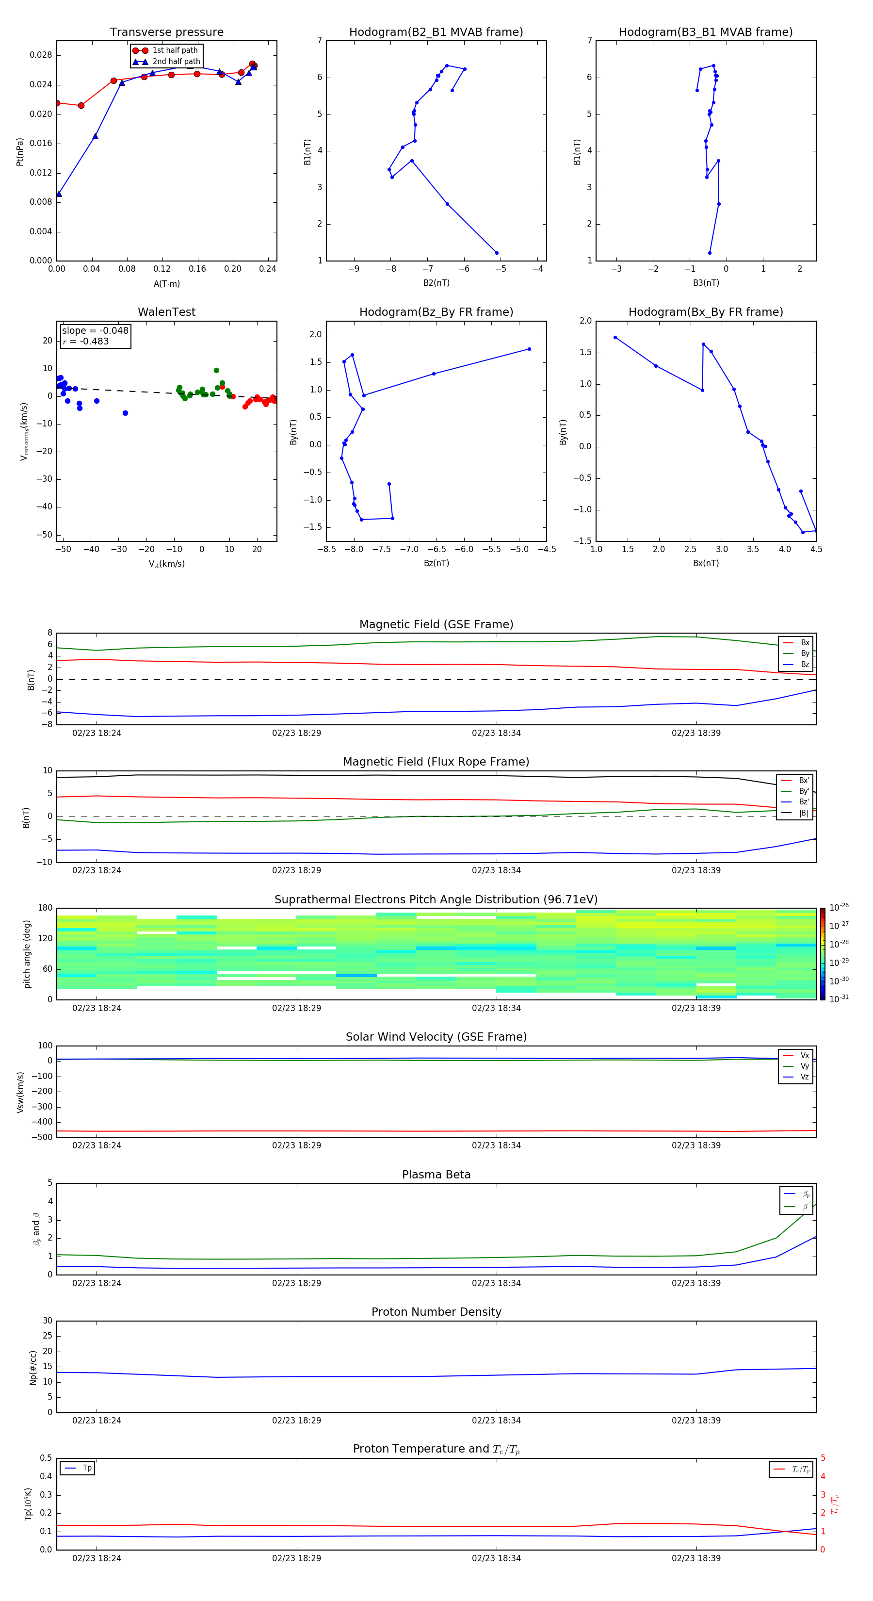This screenshot has height=1601, width=873.
Task: Click the 'Vz' legend entry
Action: 796,1077
